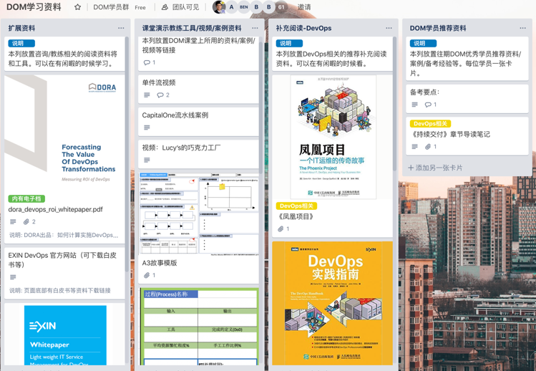Open the 备考要点 card
The image size is (536, 371).
[467, 99]
